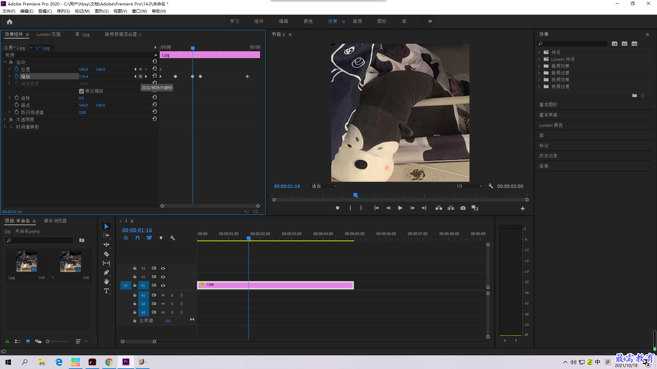Click Lift button in Program monitor
The width and height of the screenshot is (657, 369).
439,208
